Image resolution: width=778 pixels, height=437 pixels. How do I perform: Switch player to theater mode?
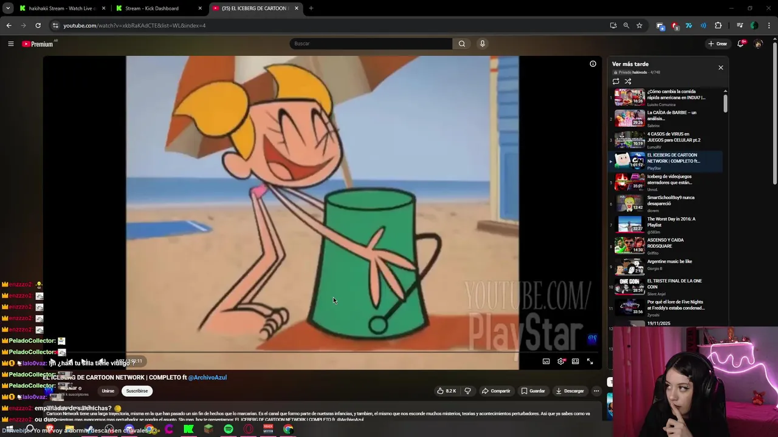tap(575, 361)
